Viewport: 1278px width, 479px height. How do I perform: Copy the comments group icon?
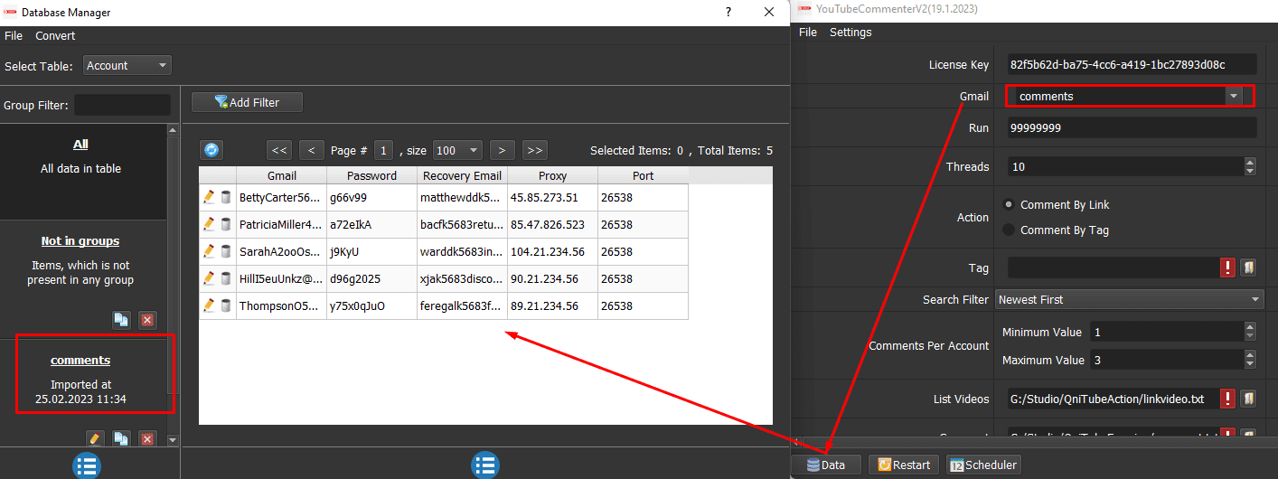pyautogui.click(x=121, y=438)
